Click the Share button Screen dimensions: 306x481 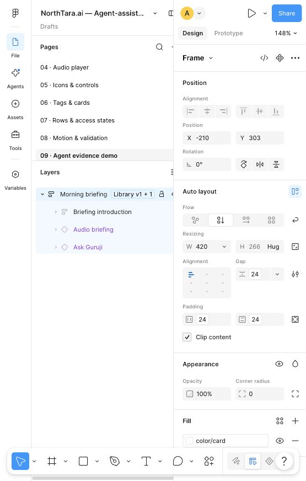287,13
